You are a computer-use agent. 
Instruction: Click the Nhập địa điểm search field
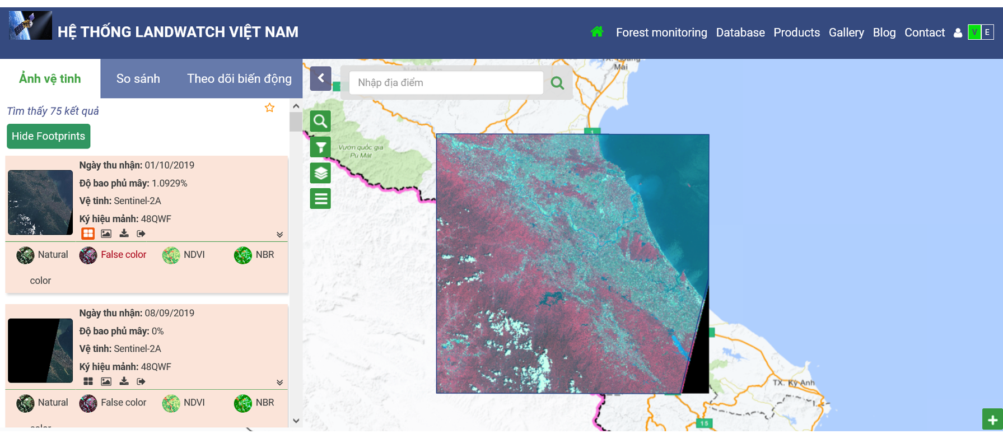446,83
